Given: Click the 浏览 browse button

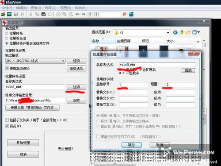Looking at the screenshot, I should (76, 100).
